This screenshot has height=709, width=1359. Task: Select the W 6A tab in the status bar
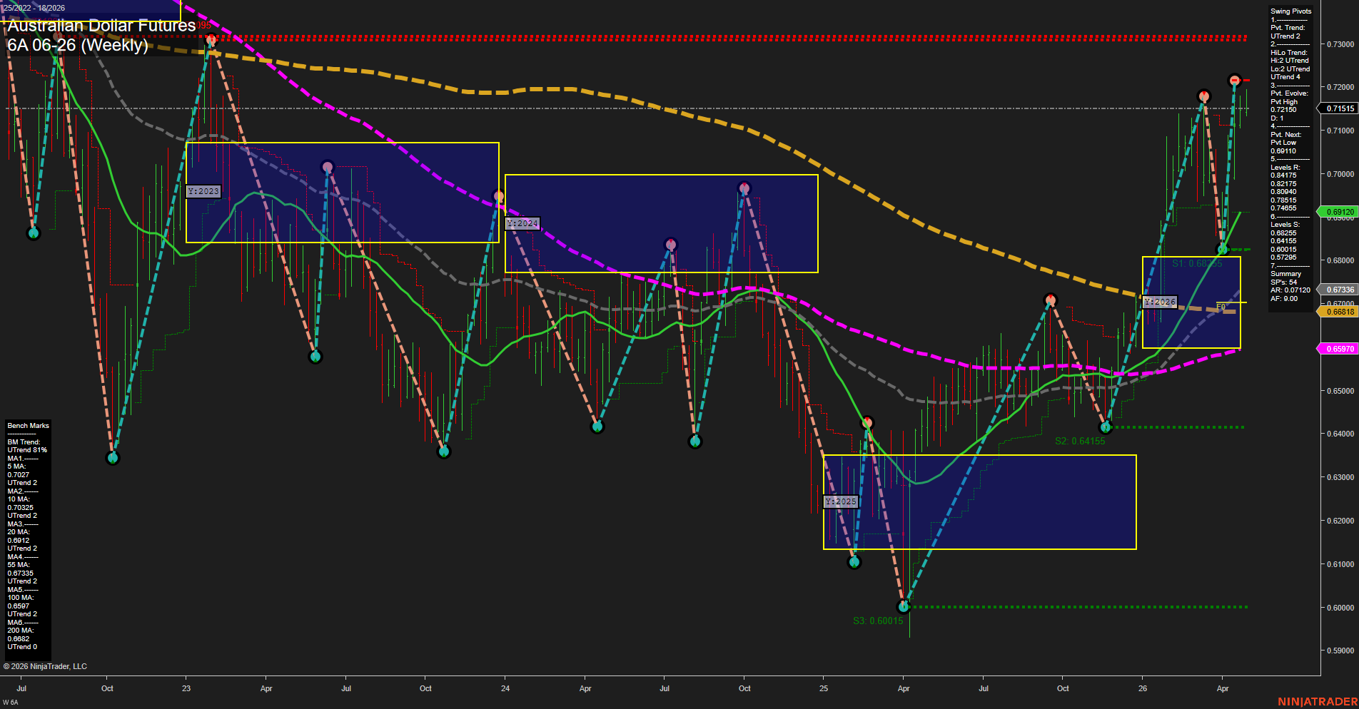[9, 702]
